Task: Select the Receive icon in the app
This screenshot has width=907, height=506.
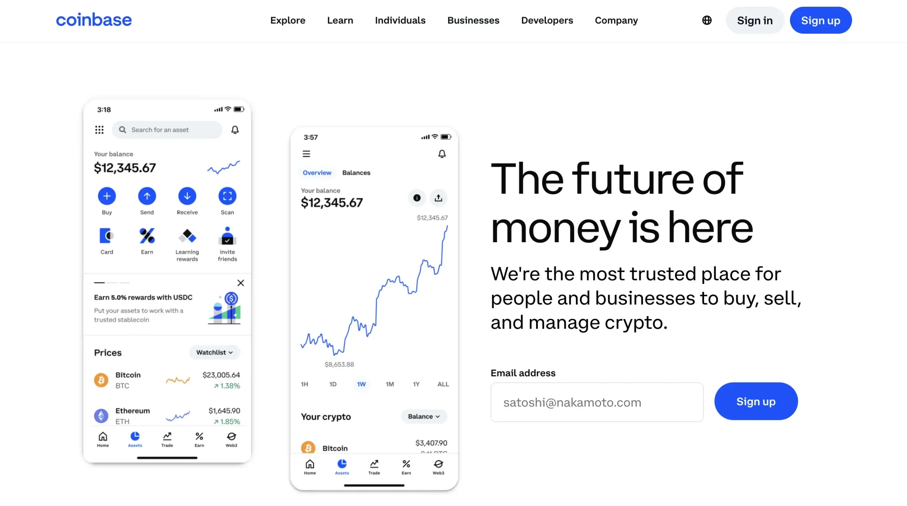Action: click(187, 196)
